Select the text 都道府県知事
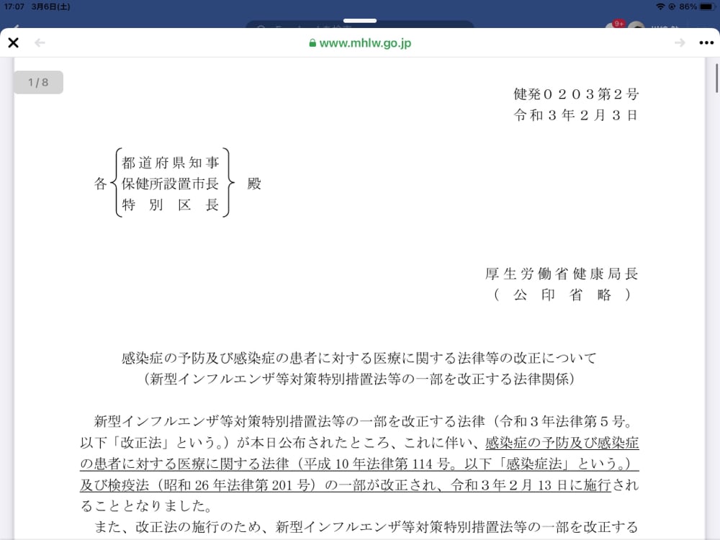The image size is (720, 540). coord(171,163)
